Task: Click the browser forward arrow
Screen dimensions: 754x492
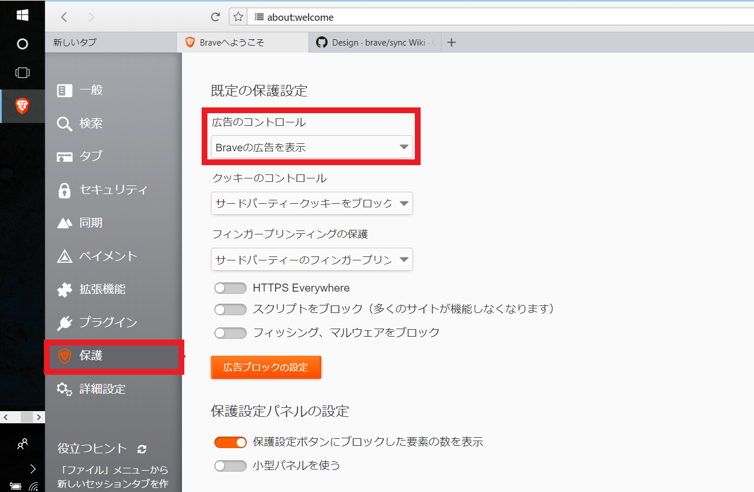Action: [91, 17]
